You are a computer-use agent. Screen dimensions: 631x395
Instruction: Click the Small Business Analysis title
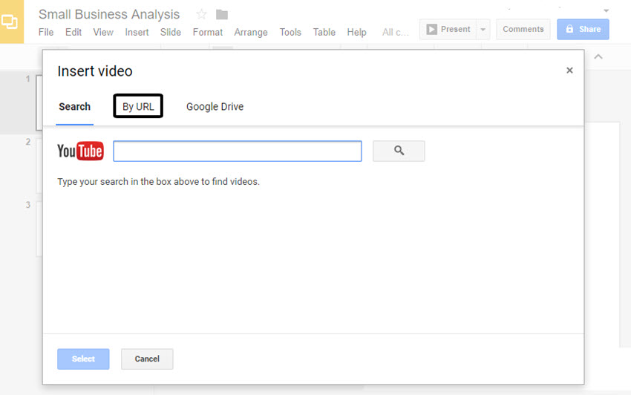coord(109,15)
